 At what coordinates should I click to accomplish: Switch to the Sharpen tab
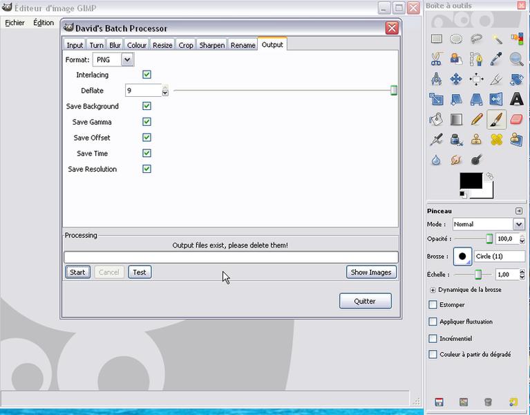coord(212,45)
